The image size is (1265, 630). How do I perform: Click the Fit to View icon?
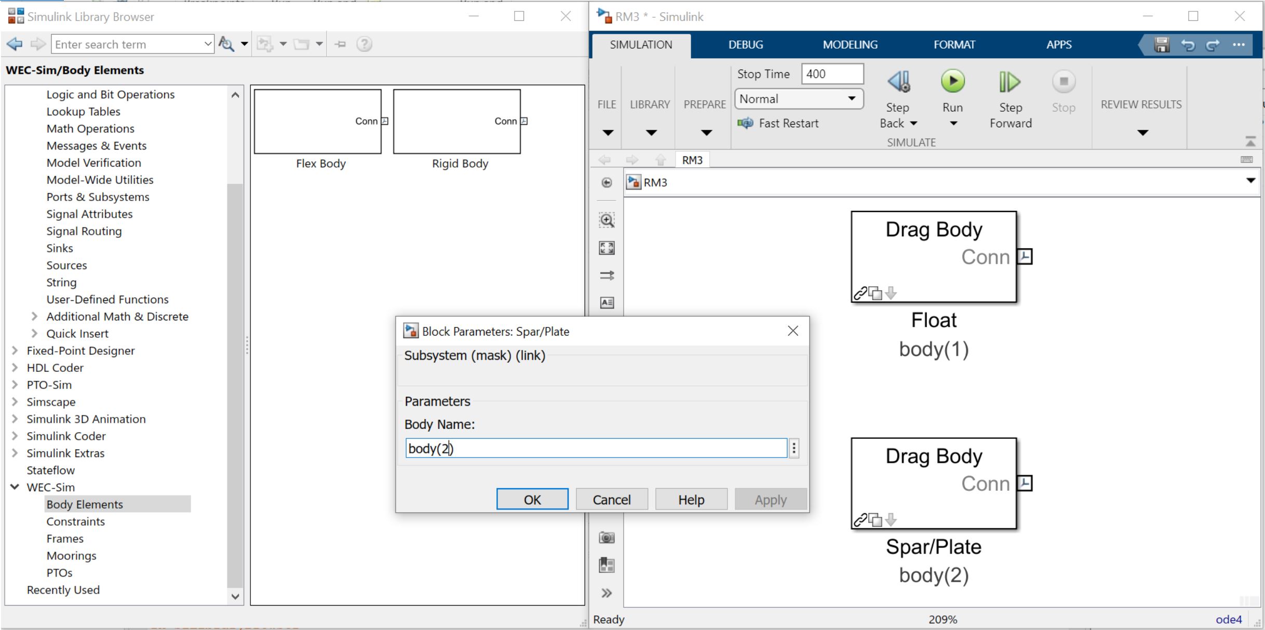[x=607, y=248]
